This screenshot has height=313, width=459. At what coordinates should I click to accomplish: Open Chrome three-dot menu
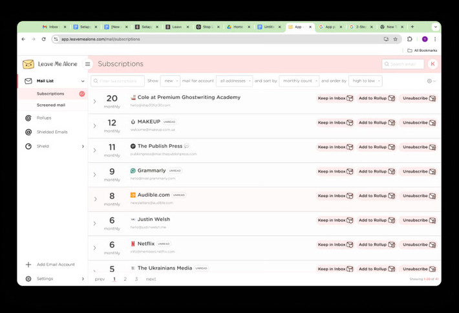click(x=435, y=39)
